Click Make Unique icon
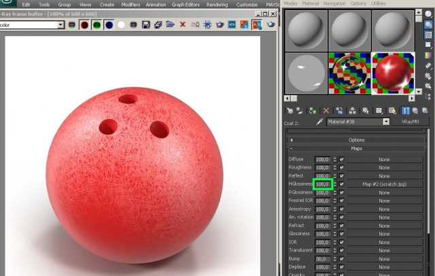 tap(353, 111)
